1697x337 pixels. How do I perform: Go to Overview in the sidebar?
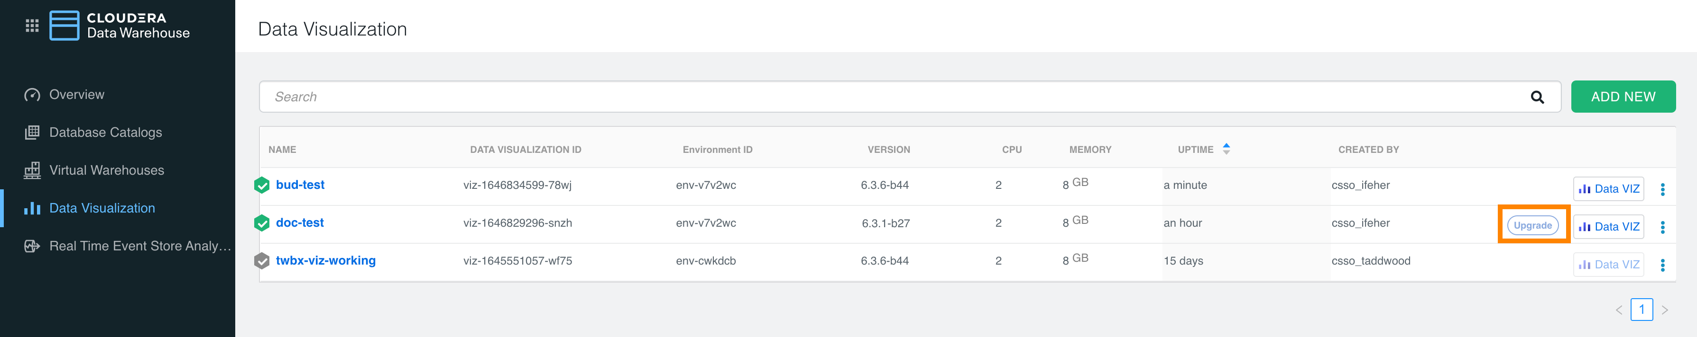point(76,95)
